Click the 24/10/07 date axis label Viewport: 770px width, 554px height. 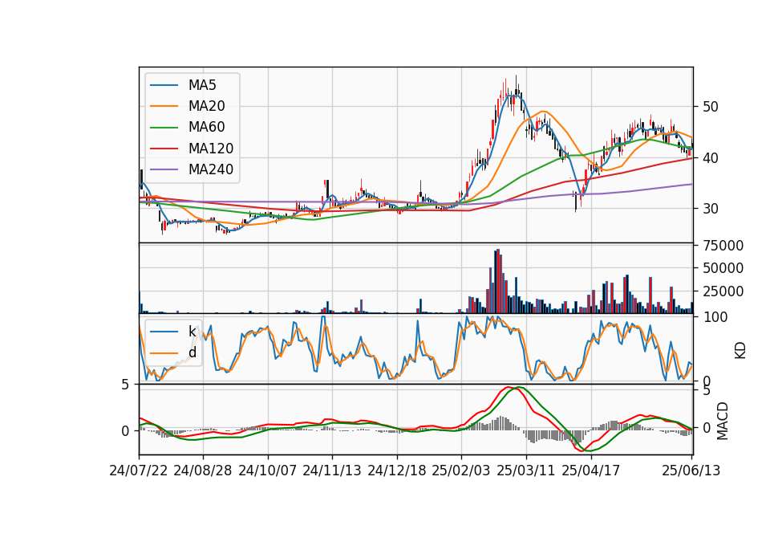(268, 470)
